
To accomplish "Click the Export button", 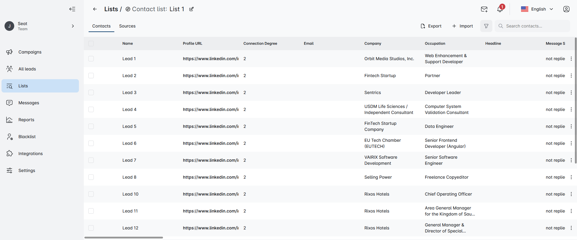I will point(431,26).
